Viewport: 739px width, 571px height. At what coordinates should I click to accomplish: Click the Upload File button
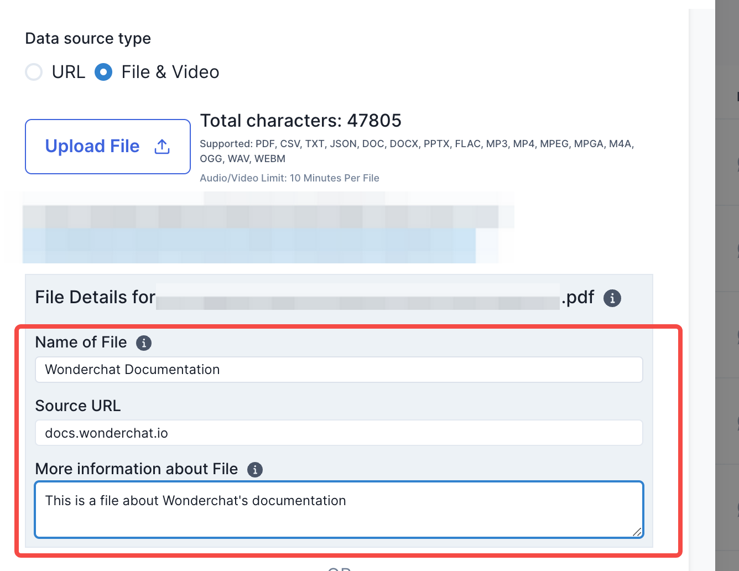108,147
